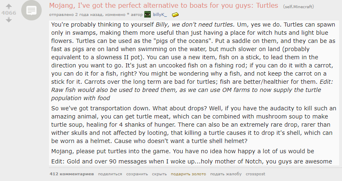This screenshot has height=181, width=342.
Task: Open the 412 комментариев link
Action: pyautogui.click(x=72, y=174)
